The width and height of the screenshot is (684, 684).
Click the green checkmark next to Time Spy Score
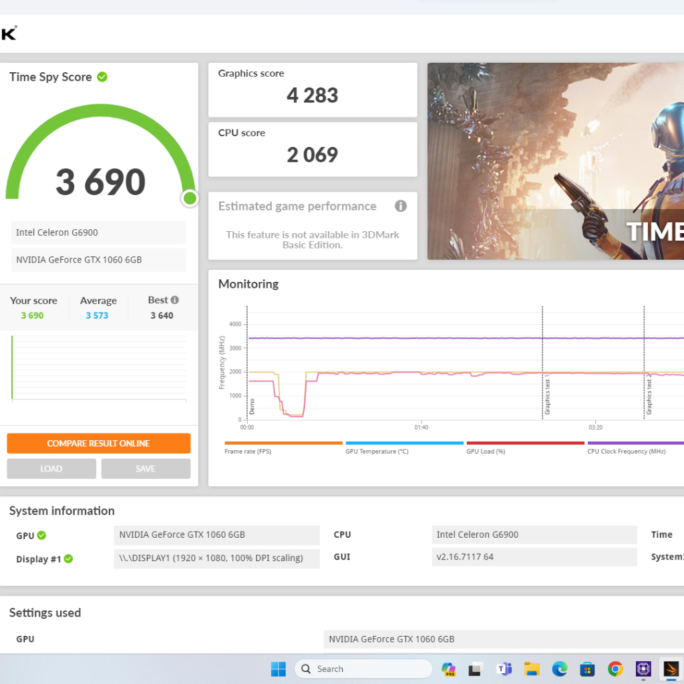tap(102, 77)
